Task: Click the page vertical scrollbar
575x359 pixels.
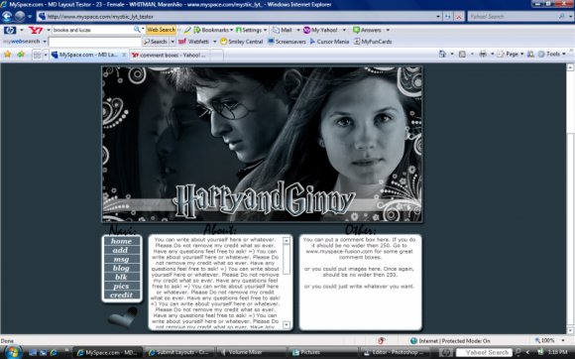Action: click(x=570, y=198)
